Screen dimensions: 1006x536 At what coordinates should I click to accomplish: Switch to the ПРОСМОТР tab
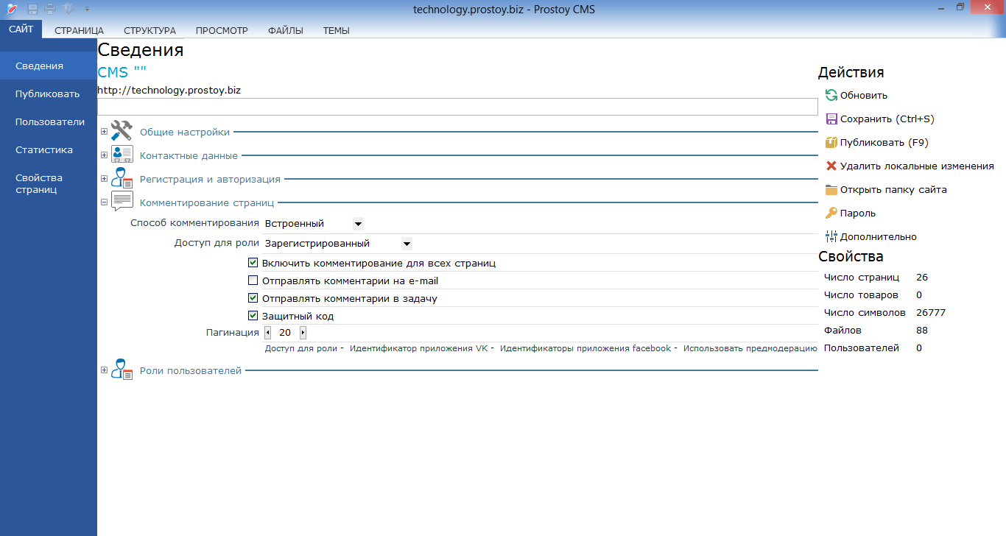222,30
